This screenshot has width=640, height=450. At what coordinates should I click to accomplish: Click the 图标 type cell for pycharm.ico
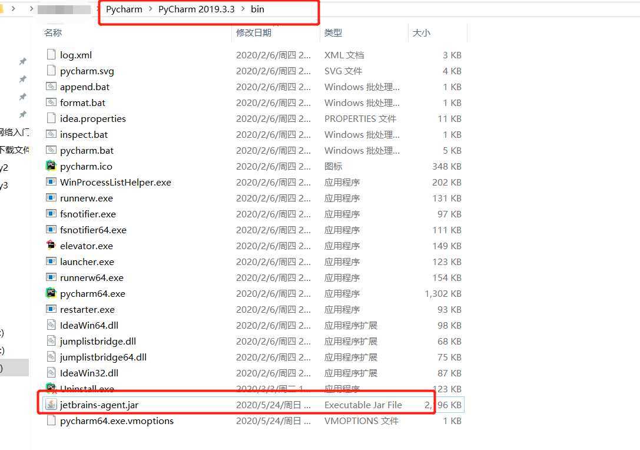coord(333,166)
